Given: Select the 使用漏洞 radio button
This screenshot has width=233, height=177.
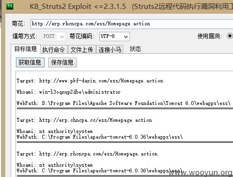Looking at the screenshot, I should pos(230,36).
